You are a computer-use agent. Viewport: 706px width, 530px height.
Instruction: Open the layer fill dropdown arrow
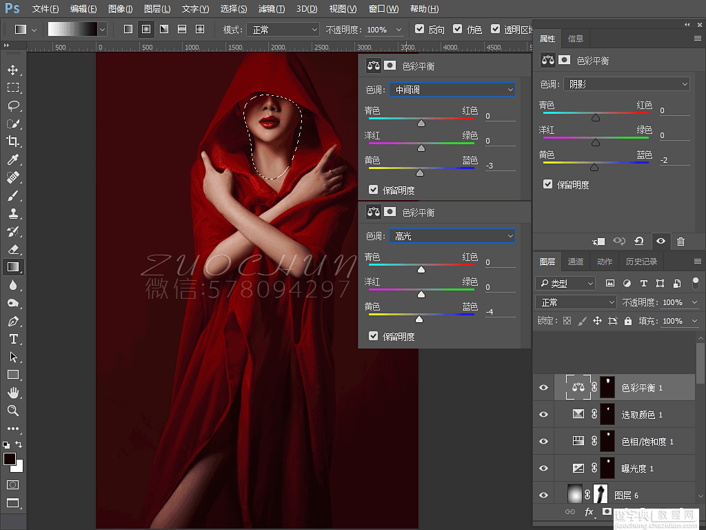pyautogui.click(x=694, y=321)
